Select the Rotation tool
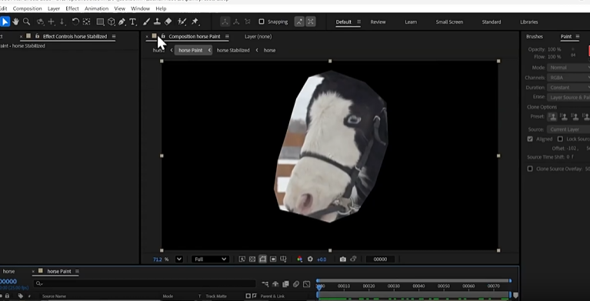This screenshot has height=301, width=590. pyautogui.click(x=75, y=22)
